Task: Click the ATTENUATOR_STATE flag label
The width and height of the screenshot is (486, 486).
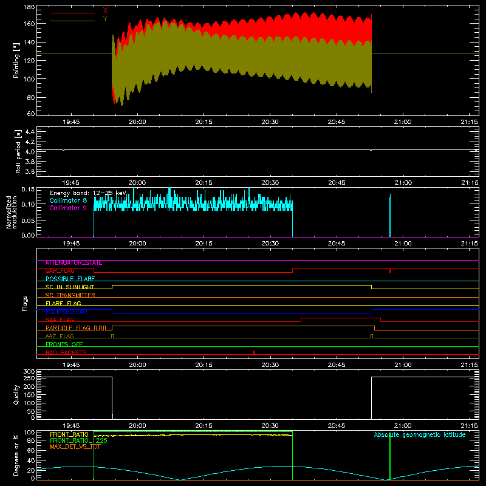Action: click(x=74, y=263)
